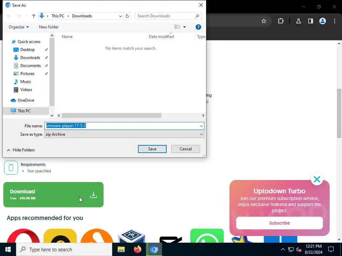Change the view layout icon
The height and width of the screenshot is (256, 342).
(177, 27)
